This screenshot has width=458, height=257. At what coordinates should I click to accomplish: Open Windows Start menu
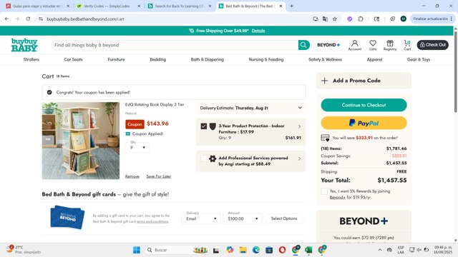[137, 250]
